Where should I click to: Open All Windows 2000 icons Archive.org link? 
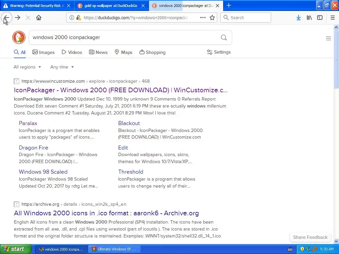coord(106,213)
